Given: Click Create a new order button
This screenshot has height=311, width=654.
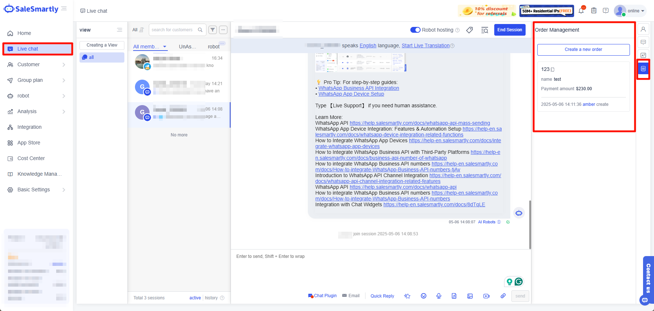Looking at the screenshot, I should click(583, 49).
